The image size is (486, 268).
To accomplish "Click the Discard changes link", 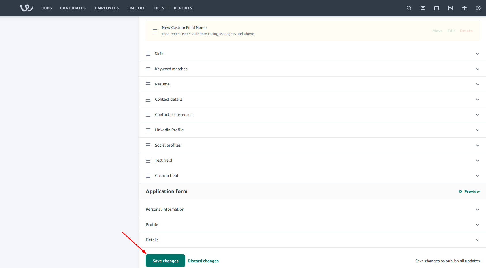I will [x=203, y=261].
